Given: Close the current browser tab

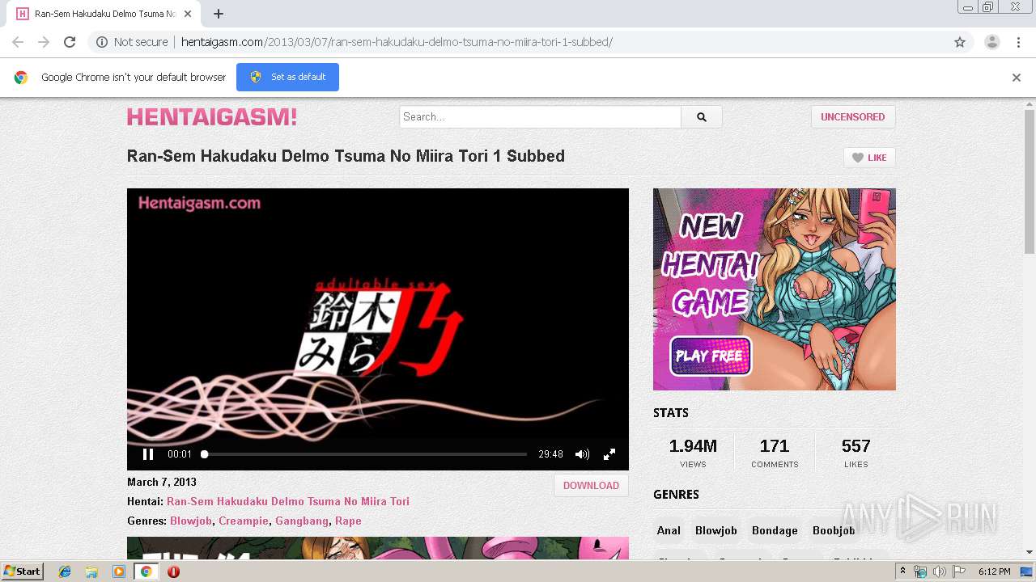Looking at the screenshot, I should click(188, 14).
